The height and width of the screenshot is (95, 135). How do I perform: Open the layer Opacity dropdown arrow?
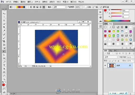click(133, 57)
